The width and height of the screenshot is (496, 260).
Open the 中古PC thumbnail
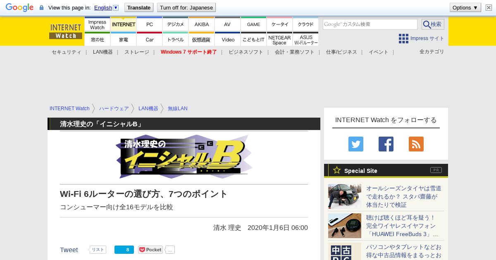pos(345,251)
